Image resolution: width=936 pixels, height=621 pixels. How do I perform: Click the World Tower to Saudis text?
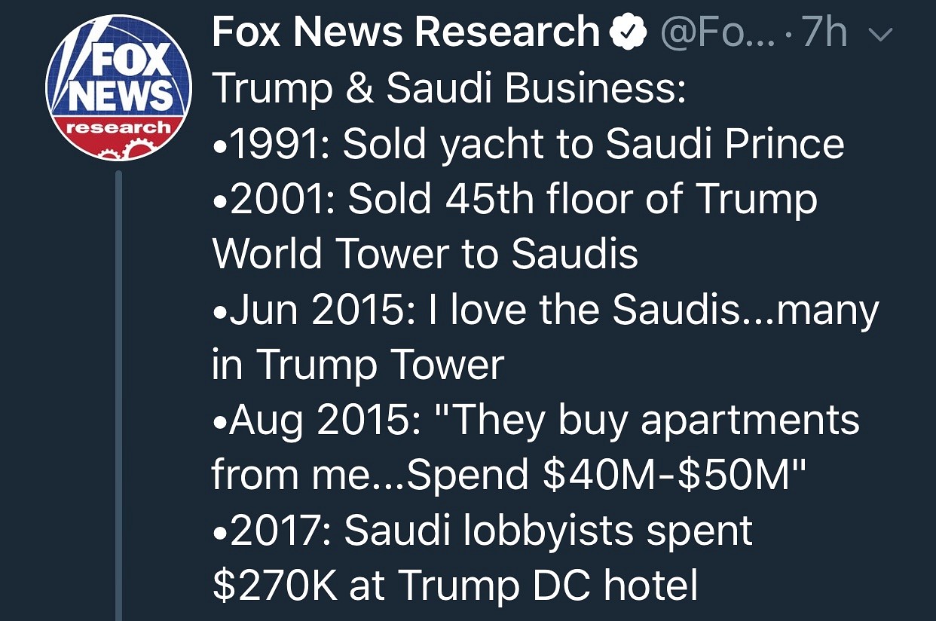pyautogui.click(x=425, y=254)
